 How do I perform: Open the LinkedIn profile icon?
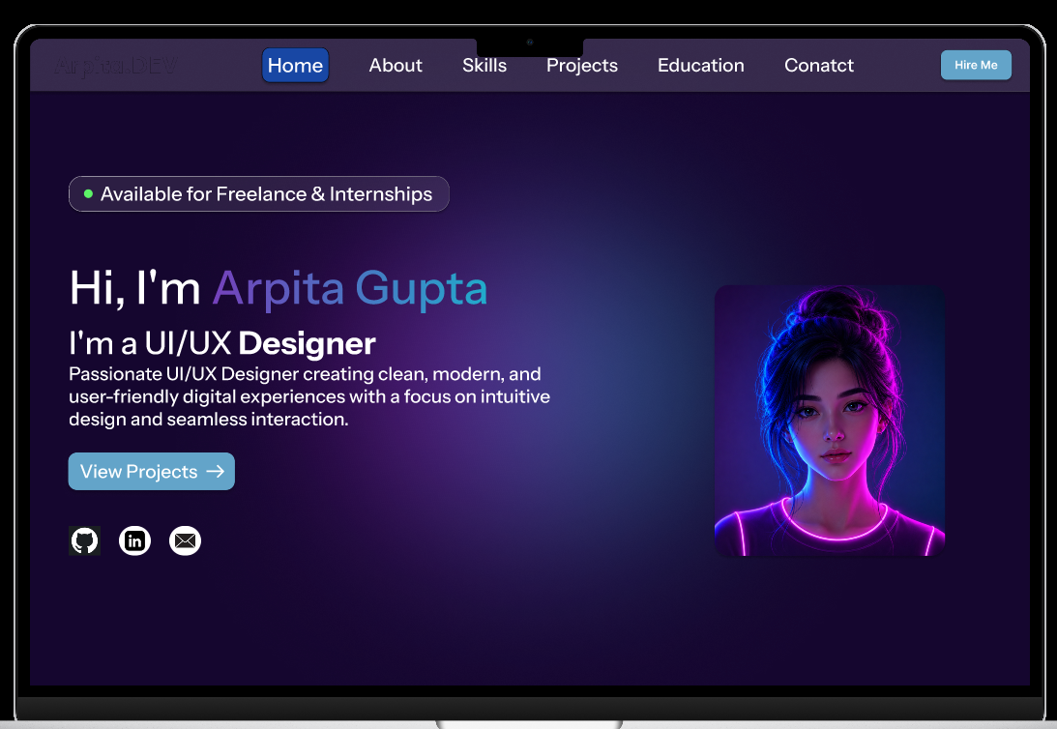pyautogui.click(x=134, y=540)
